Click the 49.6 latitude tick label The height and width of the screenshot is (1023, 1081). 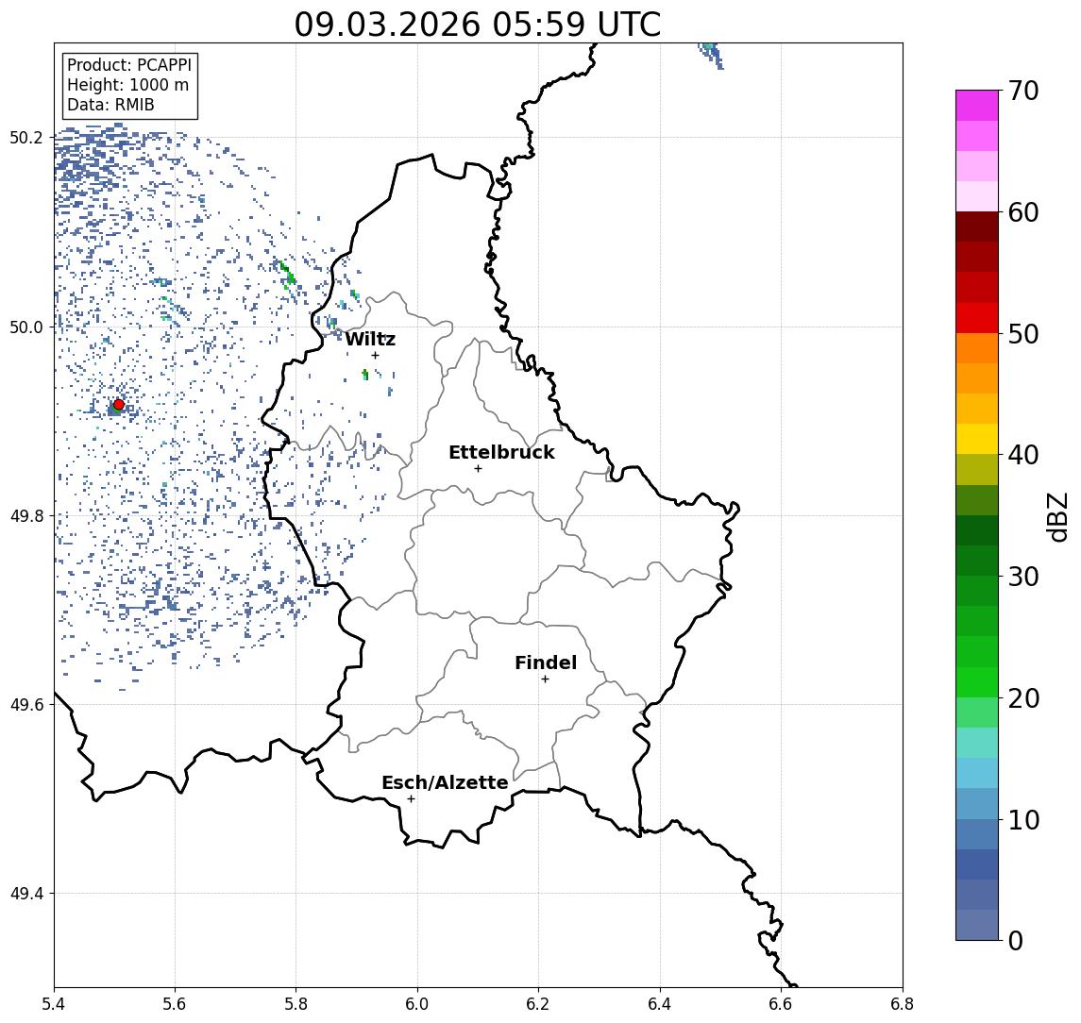26,705
